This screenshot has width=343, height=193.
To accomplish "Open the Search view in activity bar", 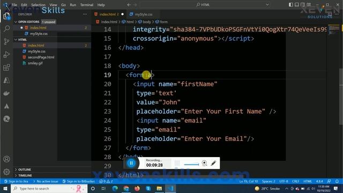I will pos(6,28).
